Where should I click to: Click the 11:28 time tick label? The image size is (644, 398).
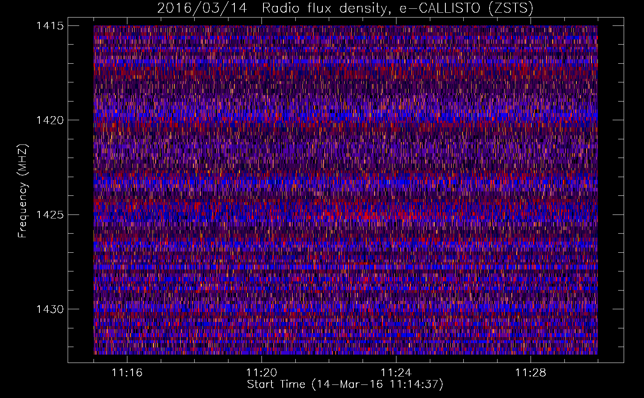tap(531, 373)
